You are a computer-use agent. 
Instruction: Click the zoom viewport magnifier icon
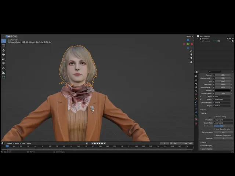coord(191,51)
